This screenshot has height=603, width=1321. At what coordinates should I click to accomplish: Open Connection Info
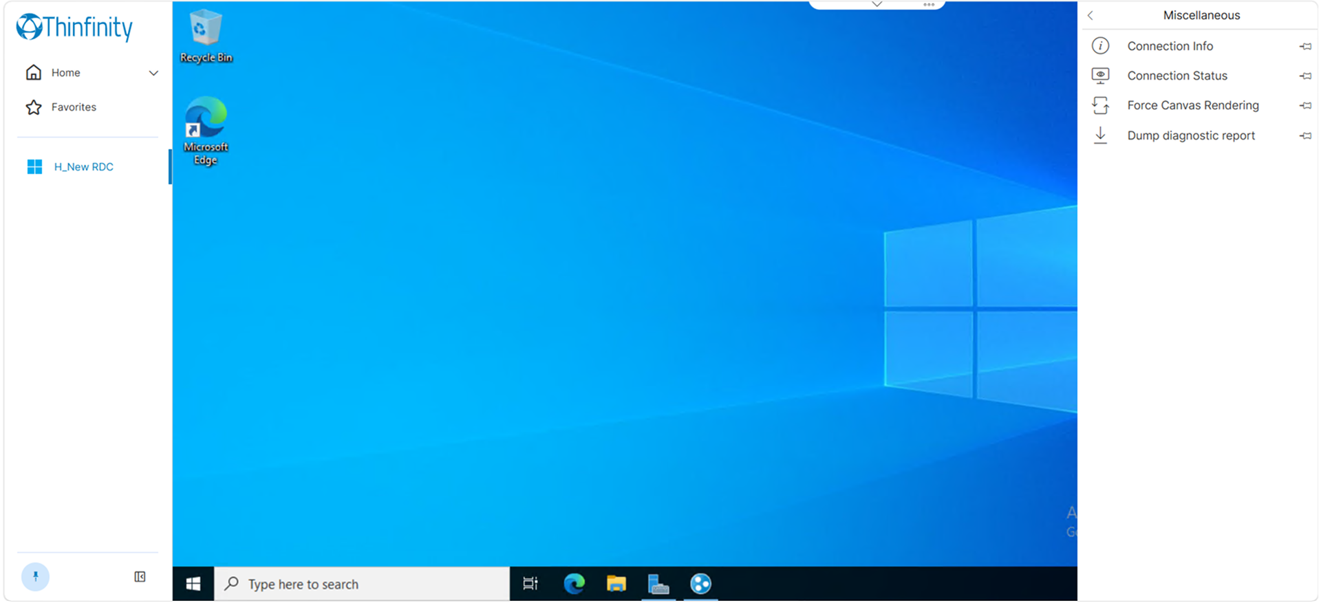click(1170, 46)
